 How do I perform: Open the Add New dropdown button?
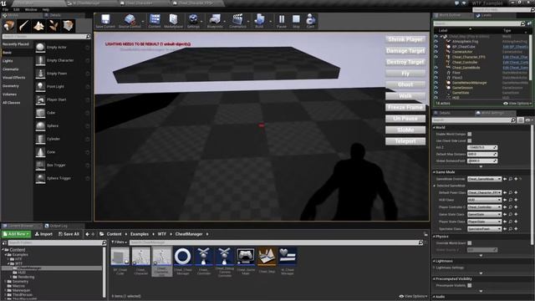point(16,234)
